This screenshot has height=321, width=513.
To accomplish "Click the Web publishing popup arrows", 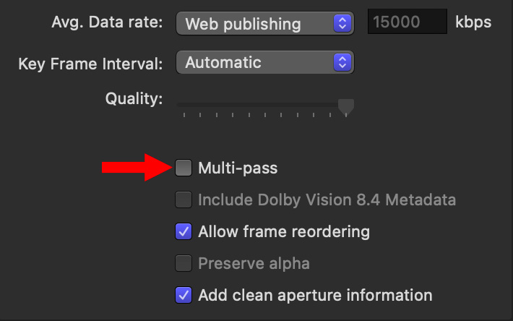I will (x=342, y=23).
